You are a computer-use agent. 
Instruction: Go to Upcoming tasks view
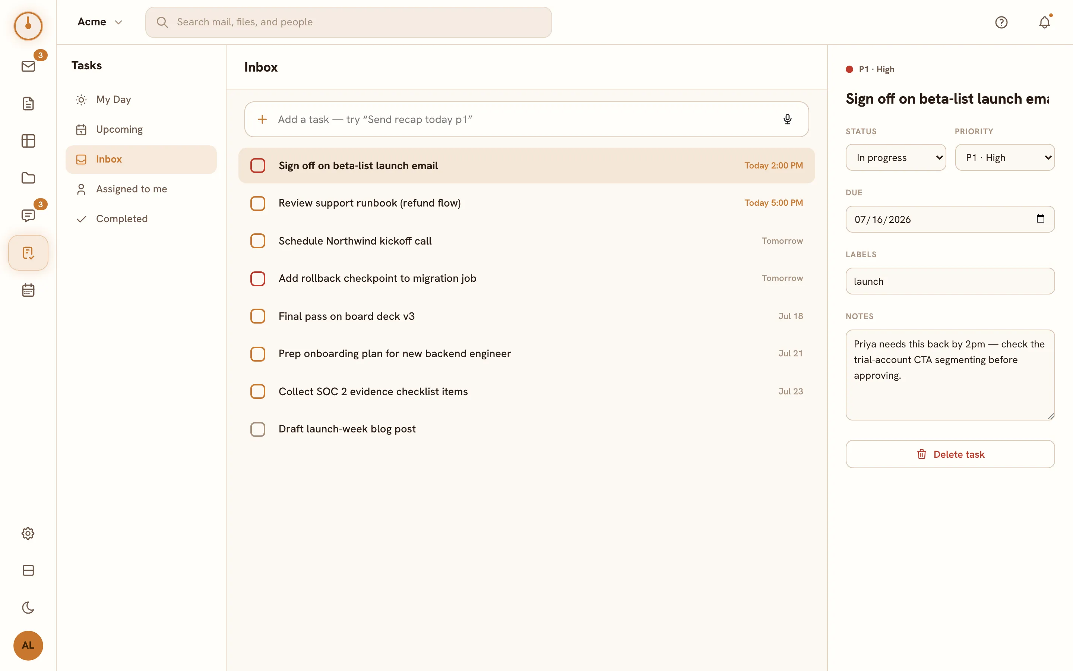(x=141, y=129)
